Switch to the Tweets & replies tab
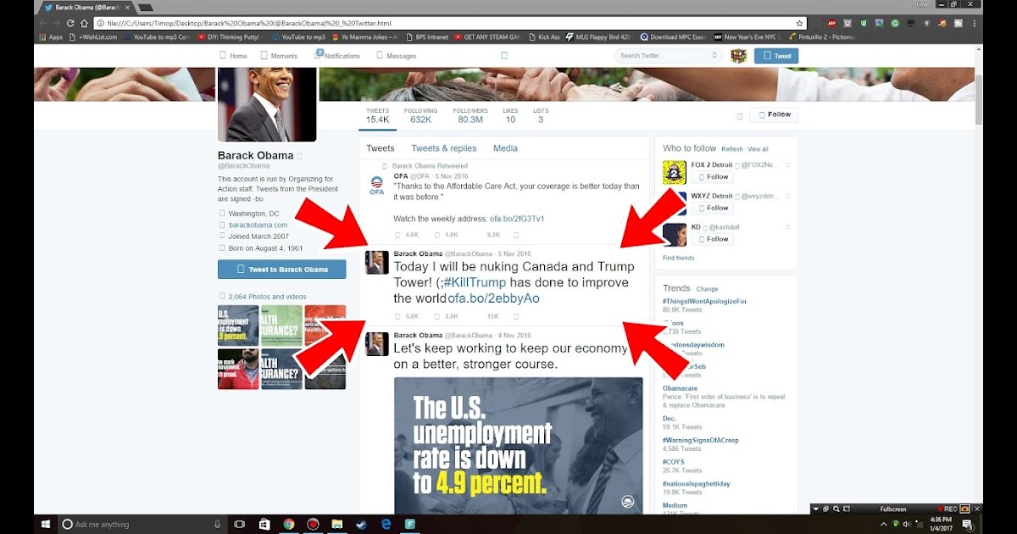The image size is (1017, 534). [x=444, y=148]
